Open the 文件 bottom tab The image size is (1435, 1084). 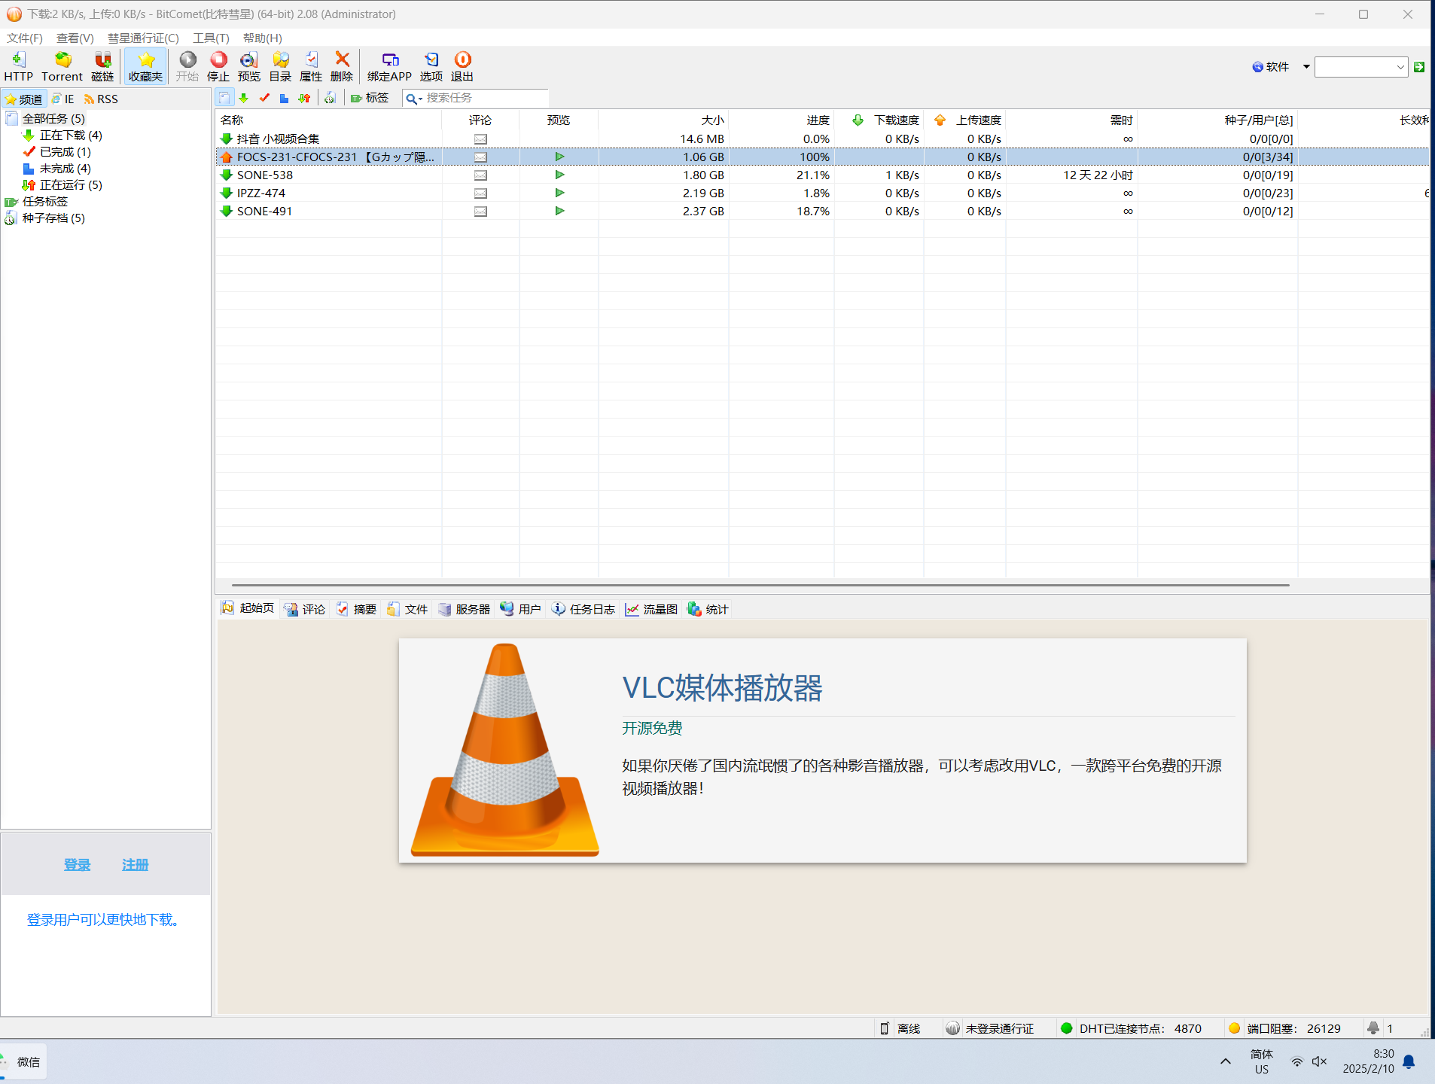click(x=408, y=609)
